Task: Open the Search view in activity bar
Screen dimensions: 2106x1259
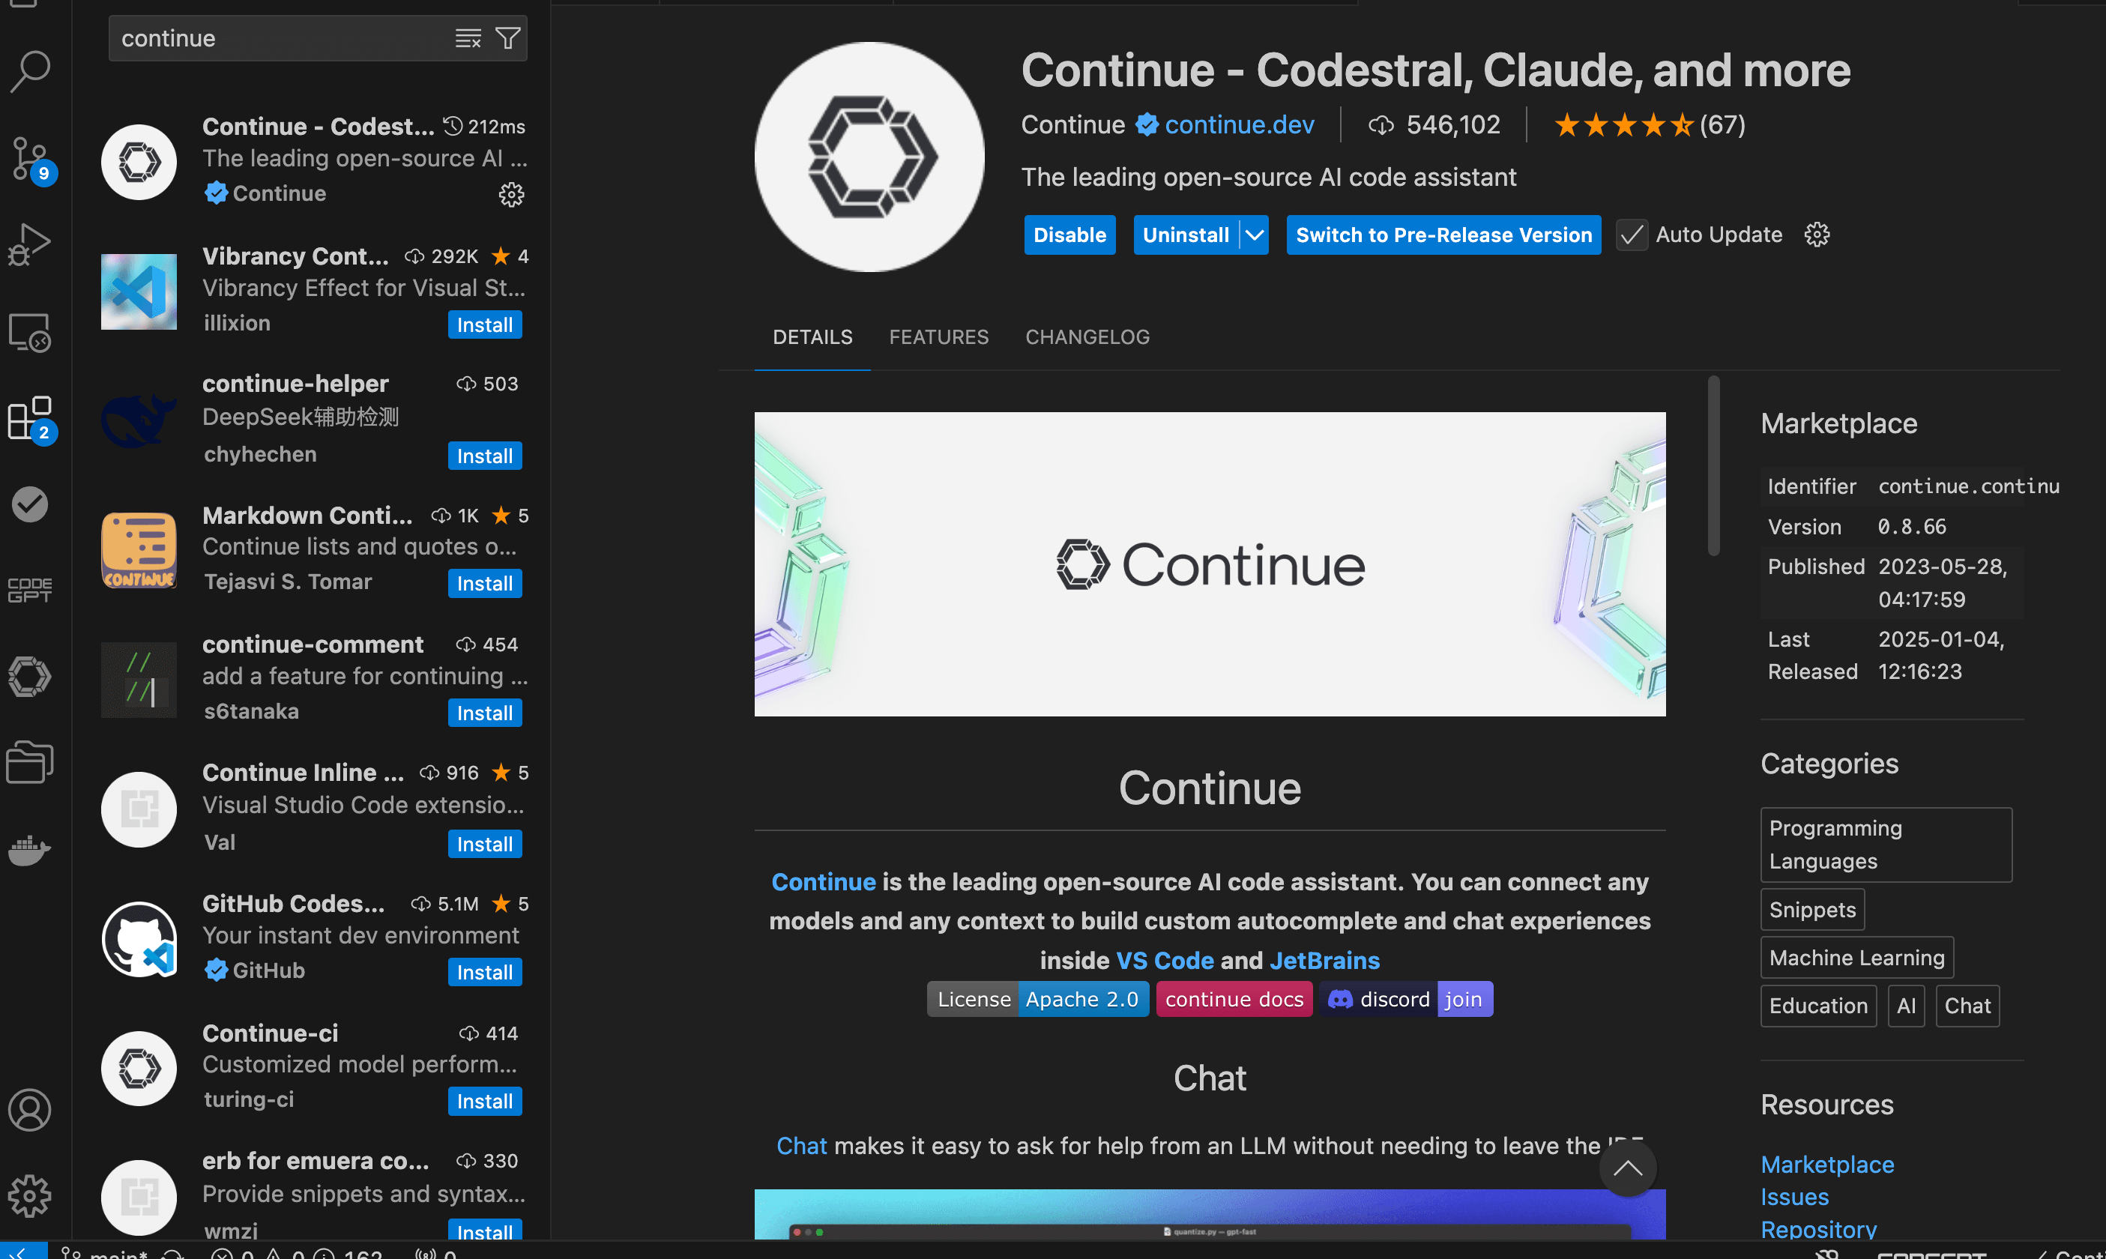Action: point(31,71)
